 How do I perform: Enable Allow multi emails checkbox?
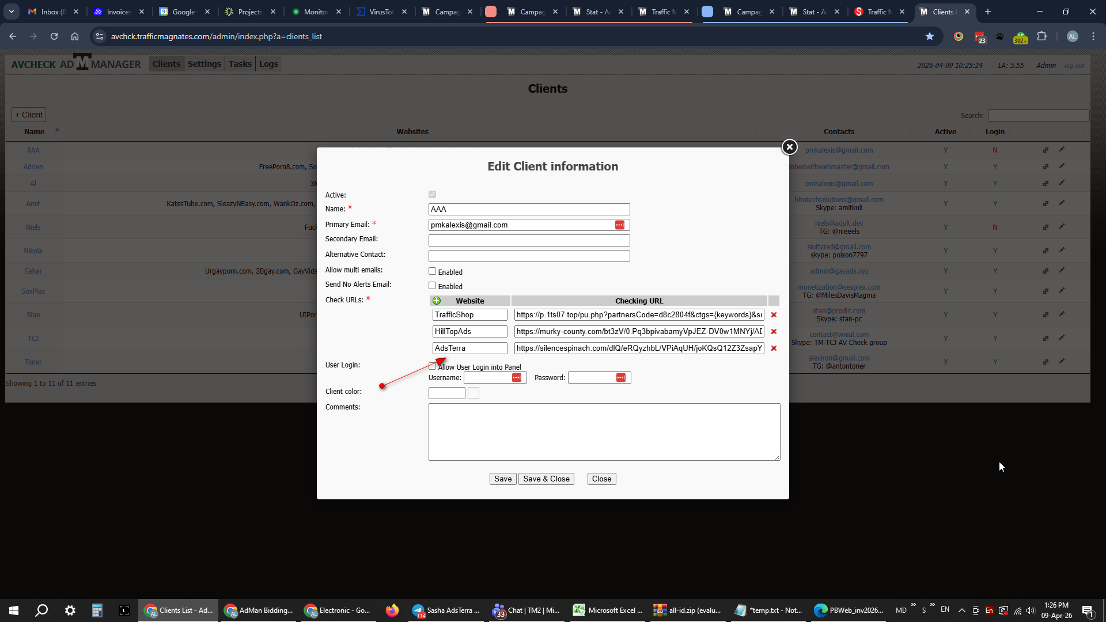[x=432, y=271]
